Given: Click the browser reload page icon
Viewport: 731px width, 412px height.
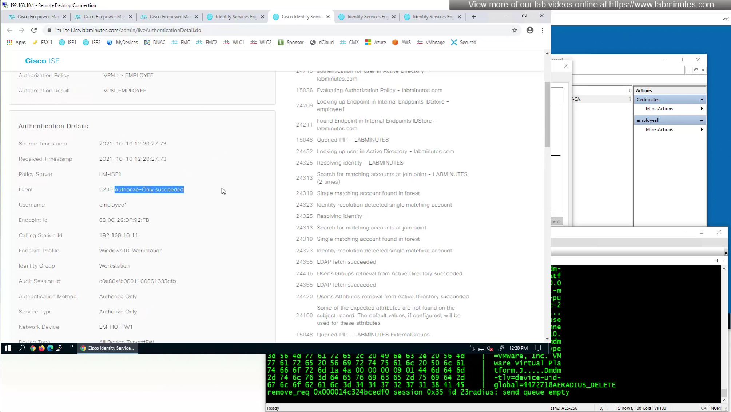Looking at the screenshot, I should (x=34, y=30).
